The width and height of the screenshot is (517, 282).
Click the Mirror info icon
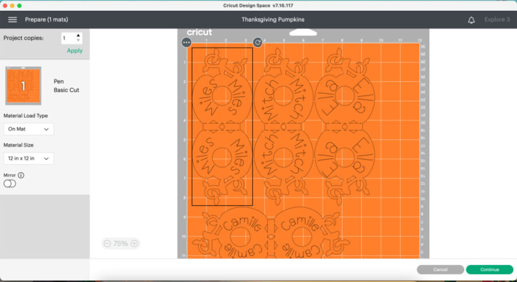(x=21, y=175)
